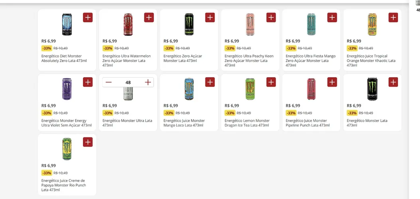Add Creme de Papaya Rio Punch to cart
Screen dimensions: 420x199
pyautogui.click(x=88, y=142)
